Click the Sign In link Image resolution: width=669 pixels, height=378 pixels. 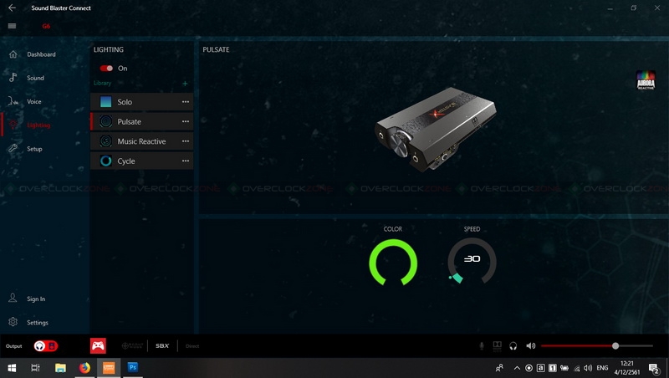tap(36, 299)
